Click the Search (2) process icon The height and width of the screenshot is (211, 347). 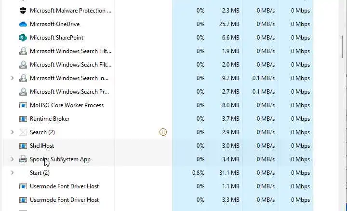23,132
